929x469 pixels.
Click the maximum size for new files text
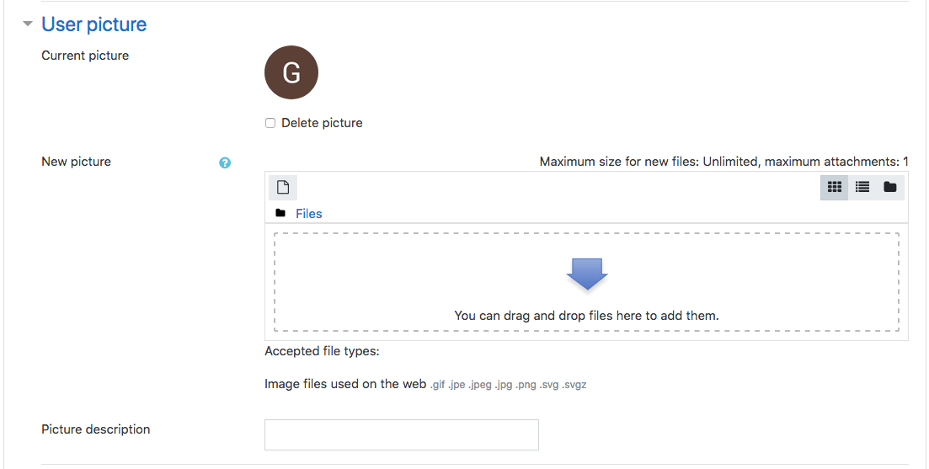(x=723, y=162)
